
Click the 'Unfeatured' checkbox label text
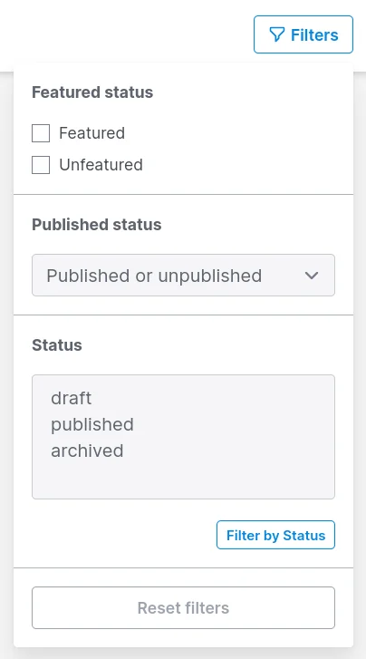pos(101,165)
